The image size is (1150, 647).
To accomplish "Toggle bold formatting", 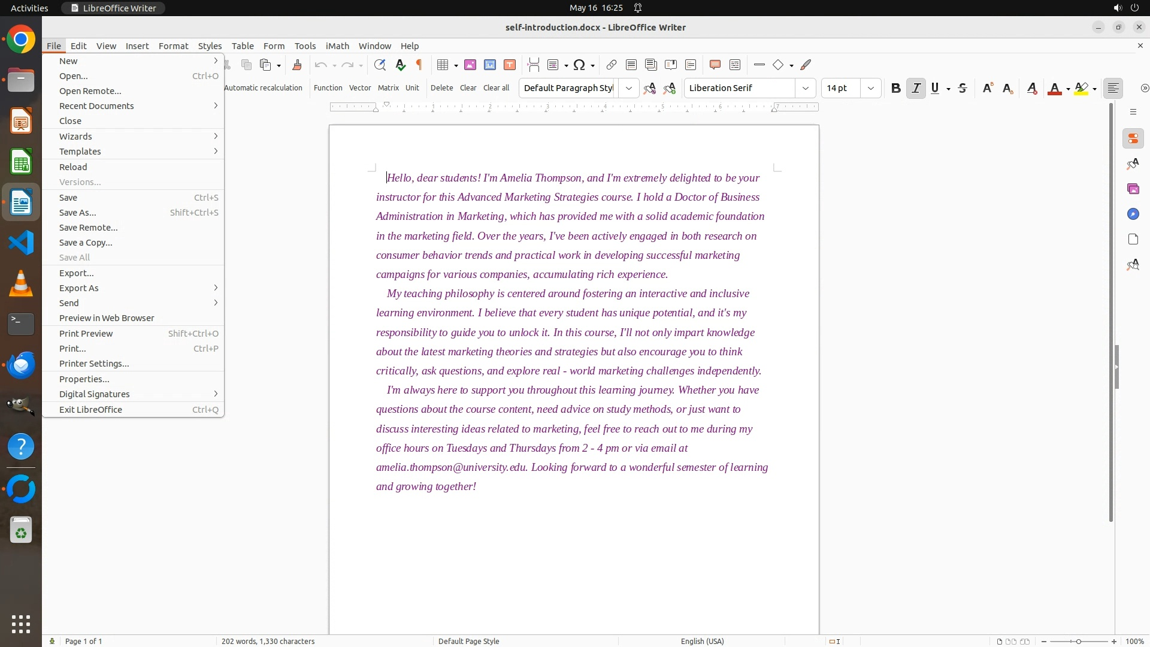I will click(x=895, y=88).
